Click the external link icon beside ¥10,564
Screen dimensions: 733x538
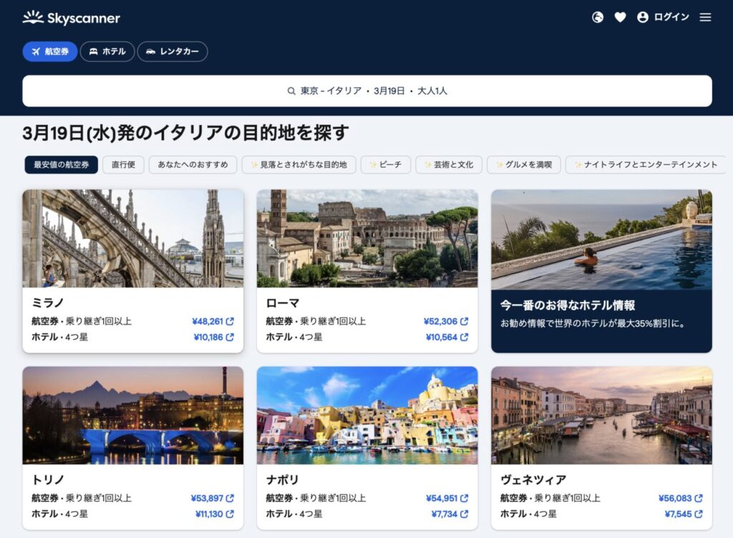click(x=464, y=337)
